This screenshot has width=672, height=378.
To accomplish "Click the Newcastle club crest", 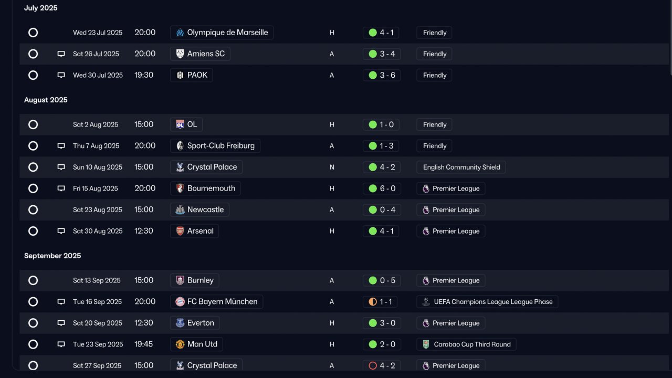I will 180,210.
